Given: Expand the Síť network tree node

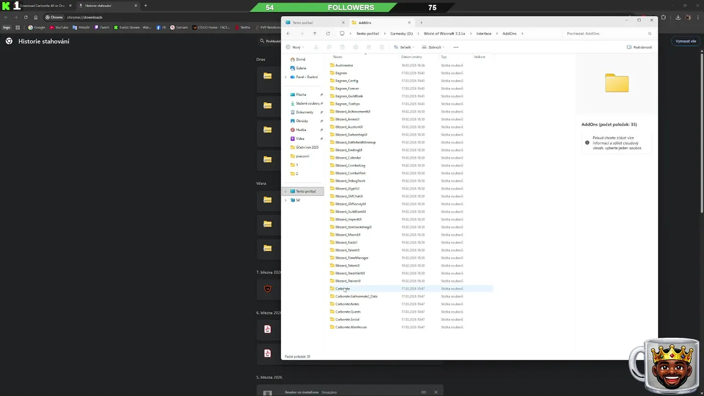Looking at the screenshot, I should point(285,200).
